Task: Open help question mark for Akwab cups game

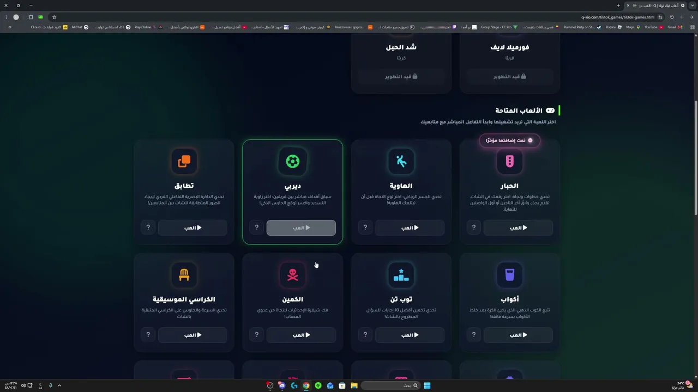Action: coord(473,335)
